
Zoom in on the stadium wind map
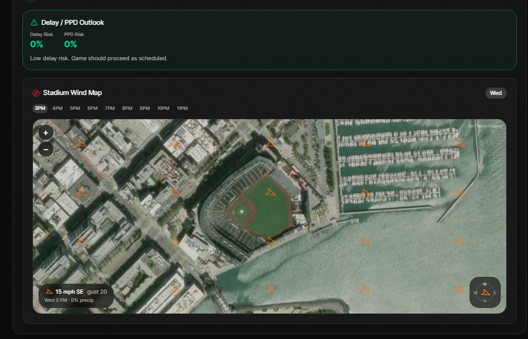tap(46, 133)
